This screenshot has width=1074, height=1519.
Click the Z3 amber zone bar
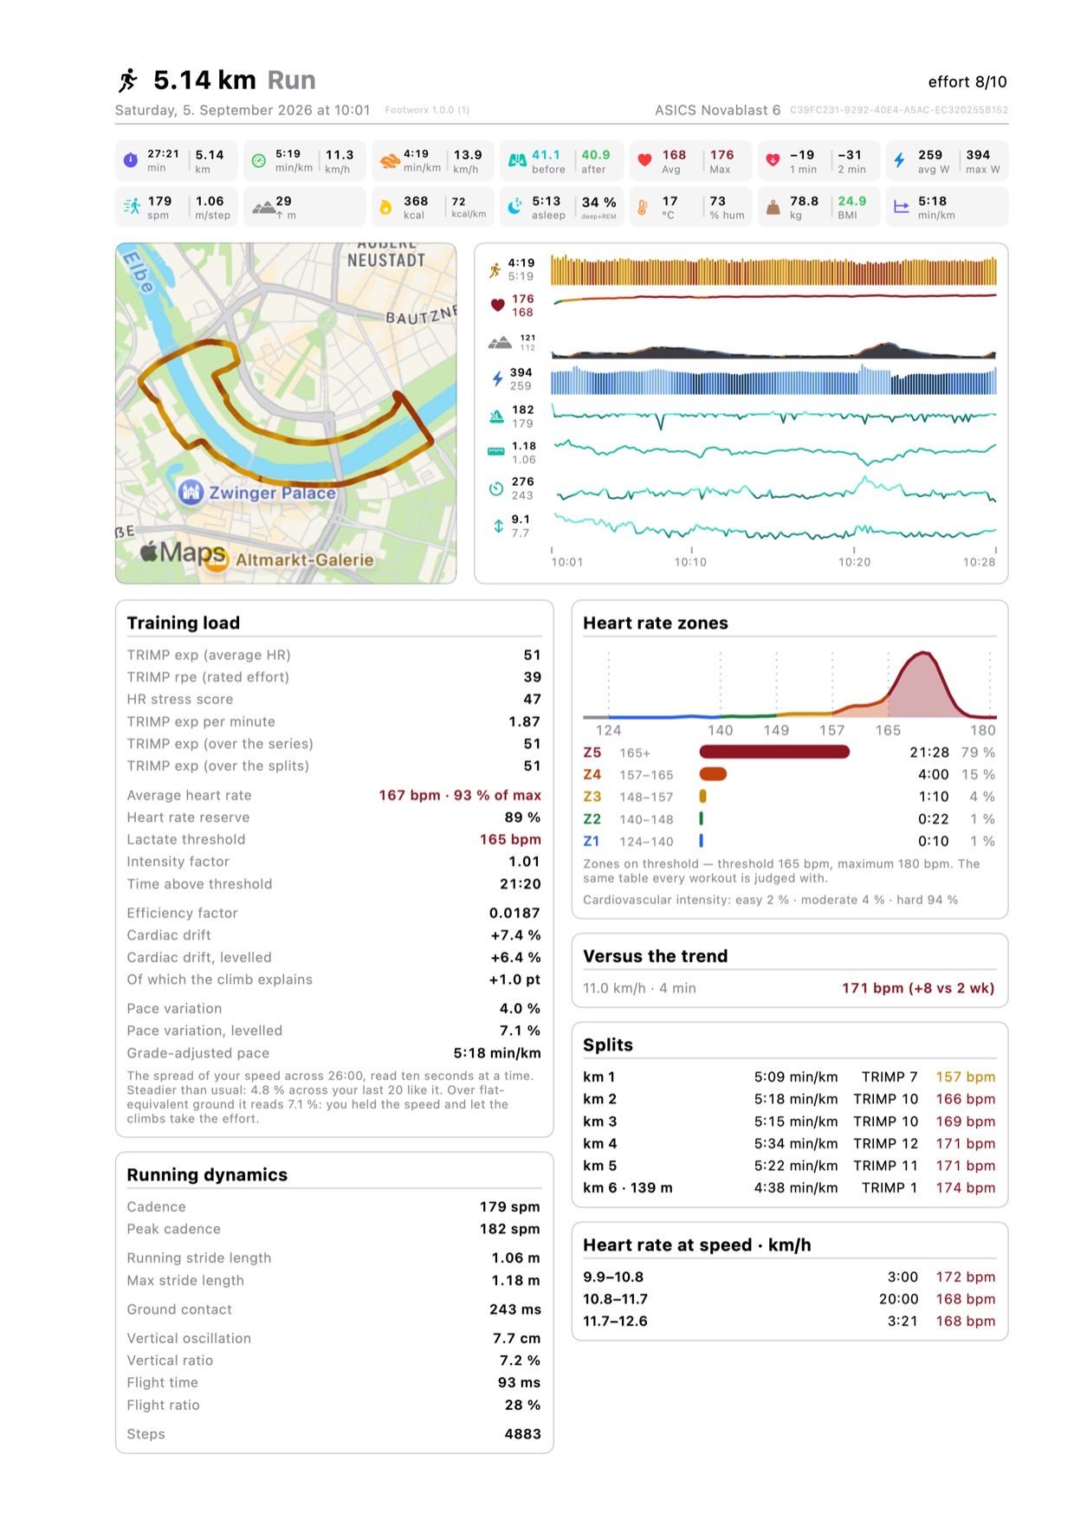pyautogui.click(x=703, y=796)
